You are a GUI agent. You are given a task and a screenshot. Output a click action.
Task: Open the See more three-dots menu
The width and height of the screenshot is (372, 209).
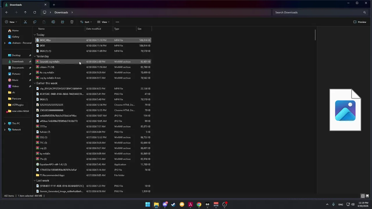click(117, 22)
